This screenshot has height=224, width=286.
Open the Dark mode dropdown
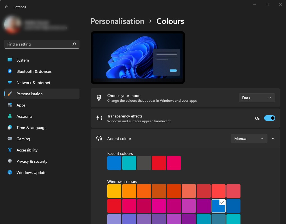click(x=257, y=98)
